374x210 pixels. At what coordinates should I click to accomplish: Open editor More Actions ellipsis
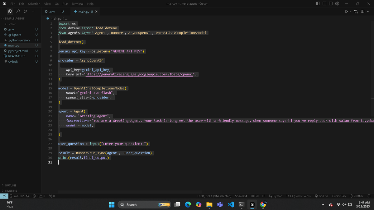tap(369, 12)
